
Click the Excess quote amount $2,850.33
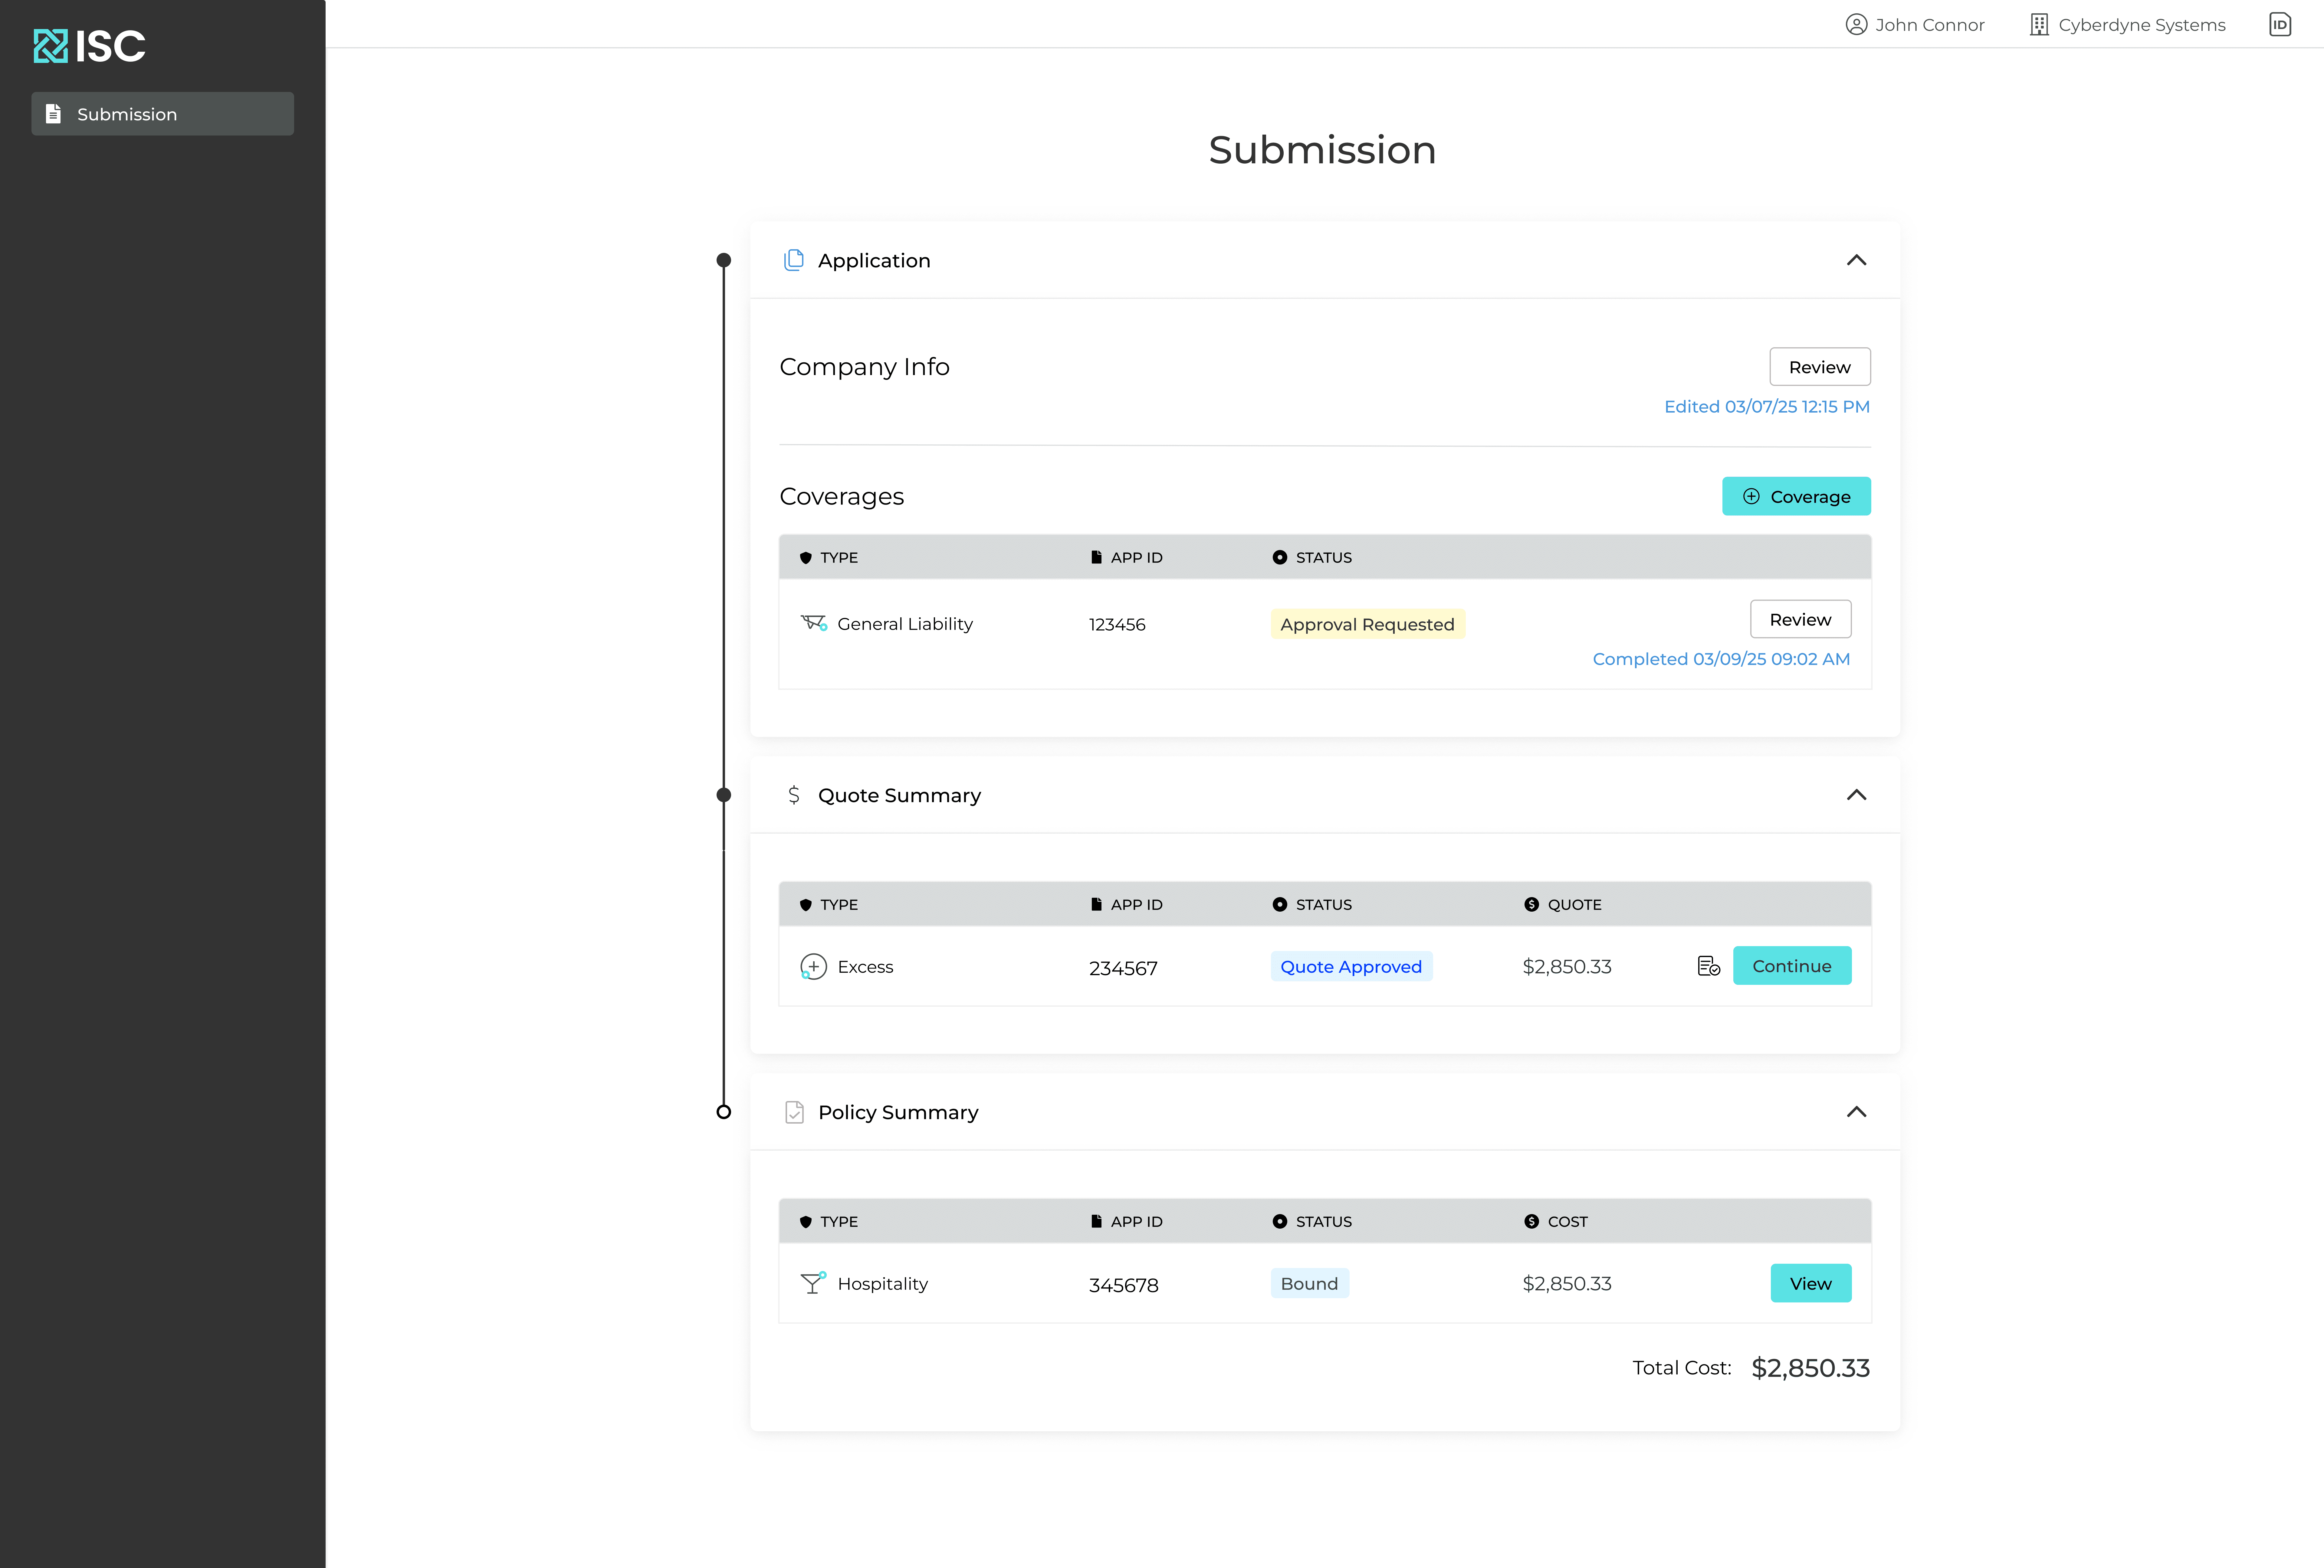[x=1567, y=966]
